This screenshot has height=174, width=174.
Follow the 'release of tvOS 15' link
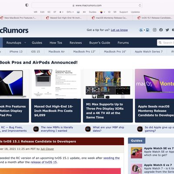[x=44, y=162]
